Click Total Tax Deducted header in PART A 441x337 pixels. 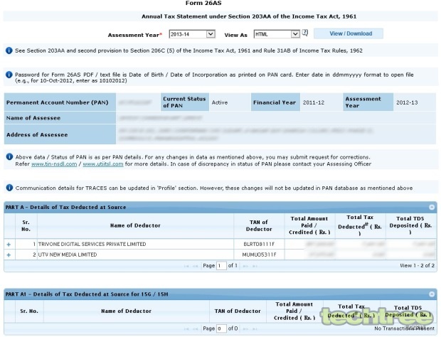pyautogui.click(x=360, y=225)
